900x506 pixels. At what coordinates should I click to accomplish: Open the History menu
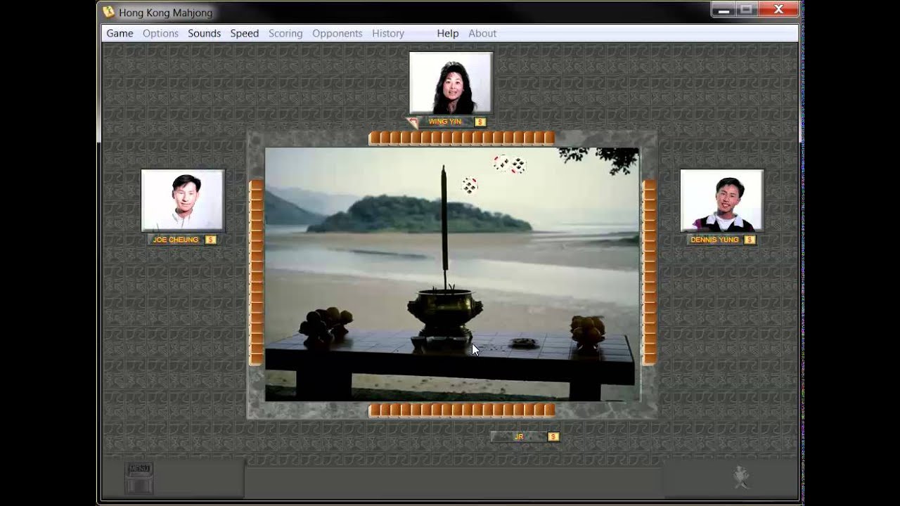[x=388, y=33]
